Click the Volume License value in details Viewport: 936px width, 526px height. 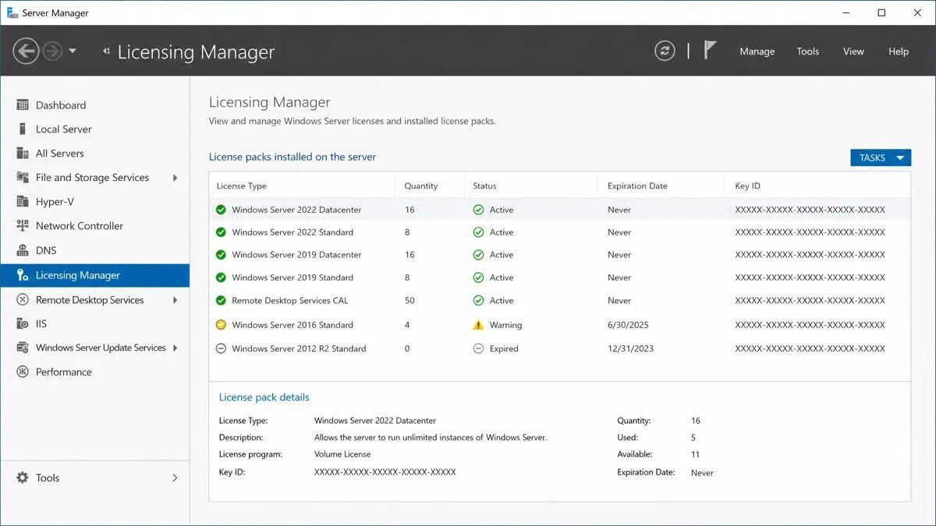pyautogui.click(x=342, y=454)
